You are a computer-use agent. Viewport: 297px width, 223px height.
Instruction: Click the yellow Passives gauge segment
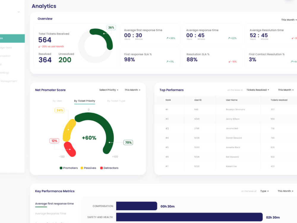(69, 130)
